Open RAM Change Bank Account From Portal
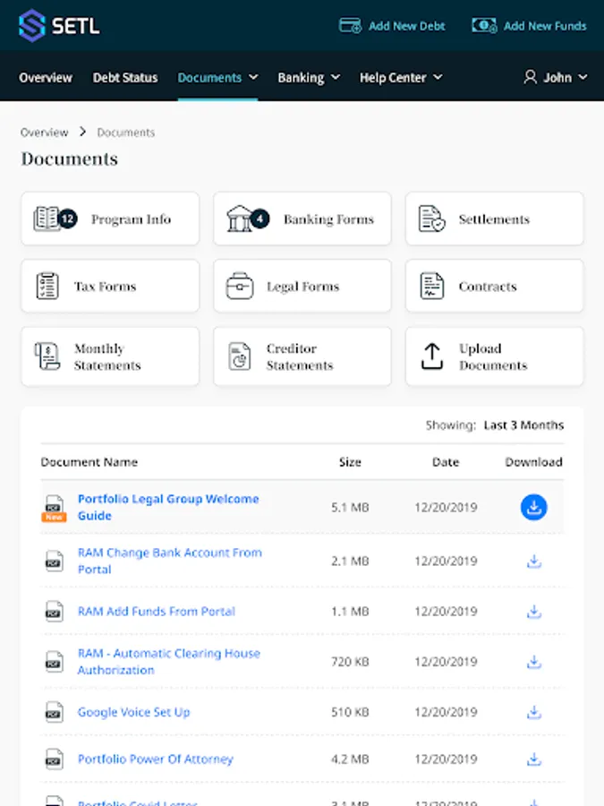Viewport: 604px width, 806px height. point(169,561)
